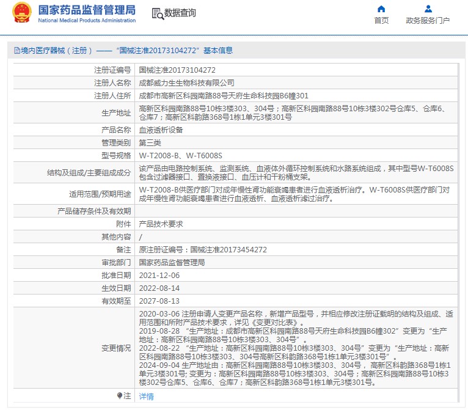Click the national emblem logo
The width and height of the screenshot is (468, 410).
point(22,13)
